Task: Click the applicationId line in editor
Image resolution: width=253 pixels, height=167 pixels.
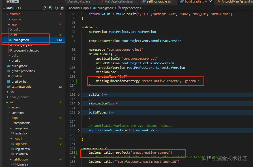Action: 127,59
